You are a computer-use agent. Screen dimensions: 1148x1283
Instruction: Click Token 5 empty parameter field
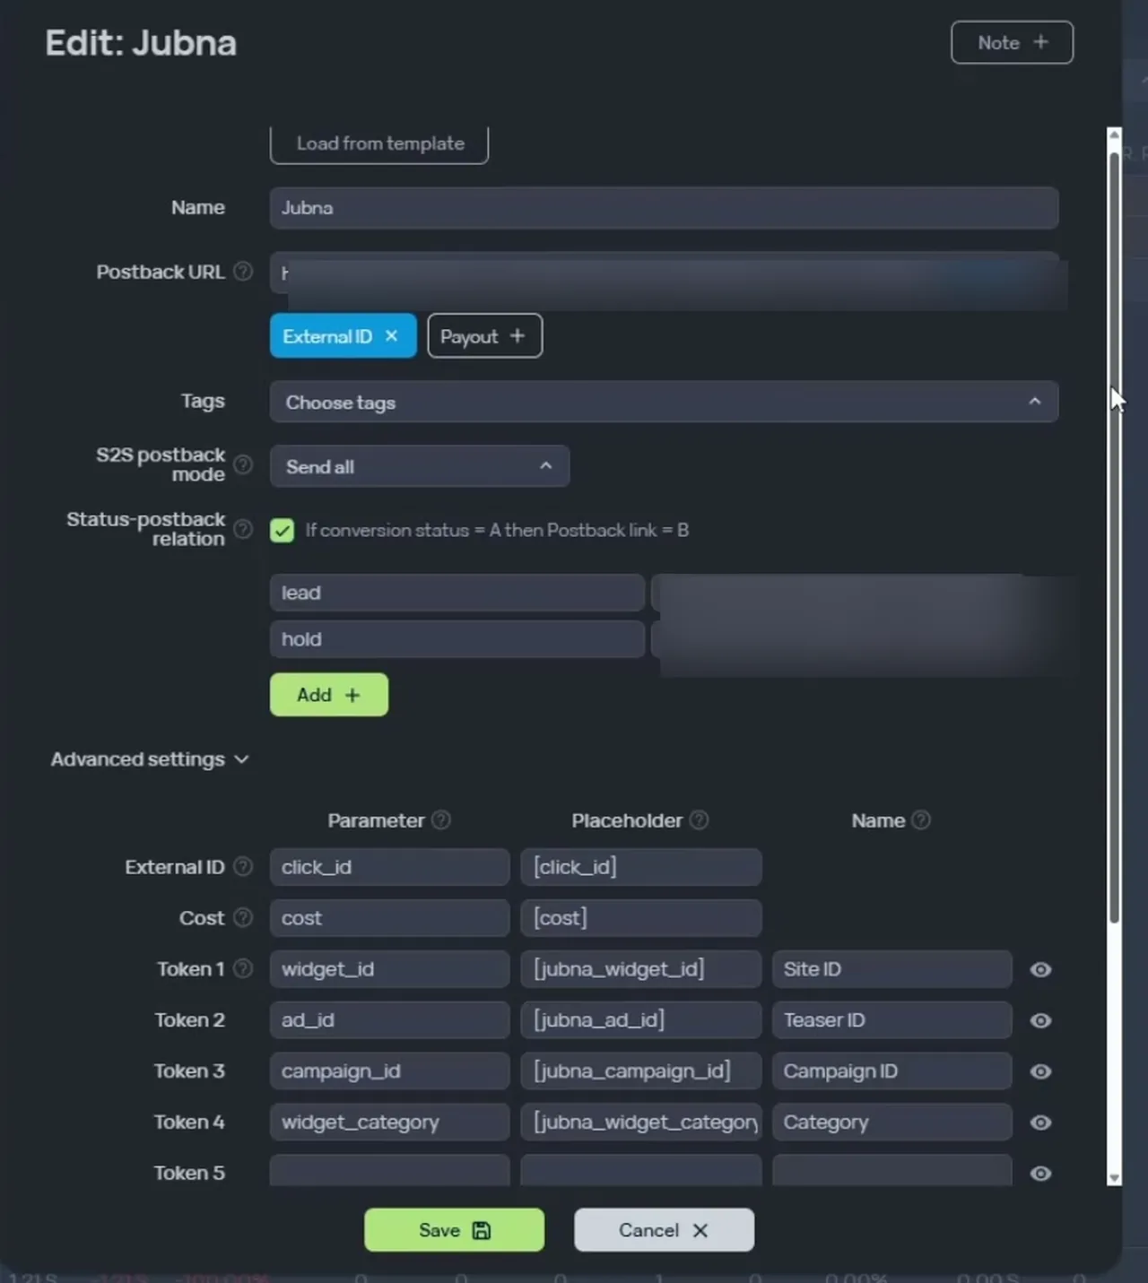[x=389, y=1171]
